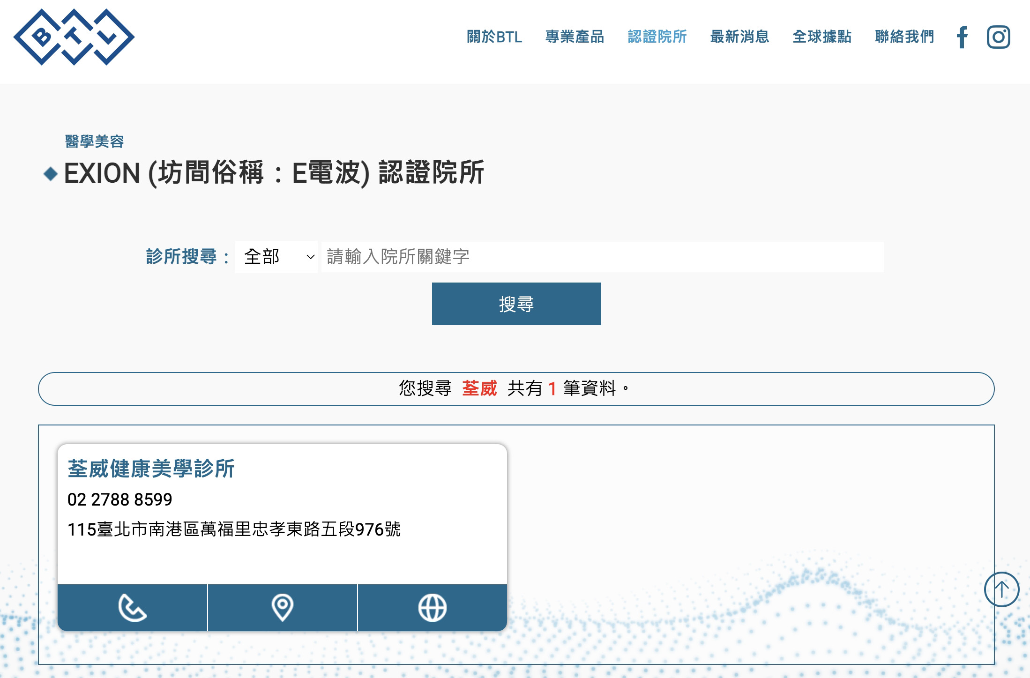Click the EXION 認證院所 page heading

(x=274, y=173)
